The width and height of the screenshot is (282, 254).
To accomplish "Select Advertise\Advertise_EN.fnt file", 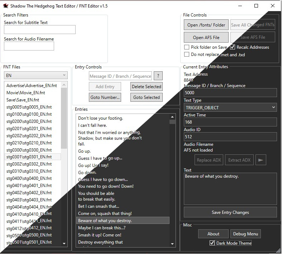I will coord(33,85).
